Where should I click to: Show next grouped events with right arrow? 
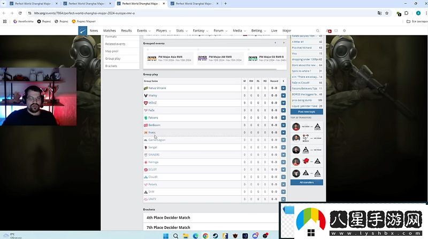(x=284, y=43)
